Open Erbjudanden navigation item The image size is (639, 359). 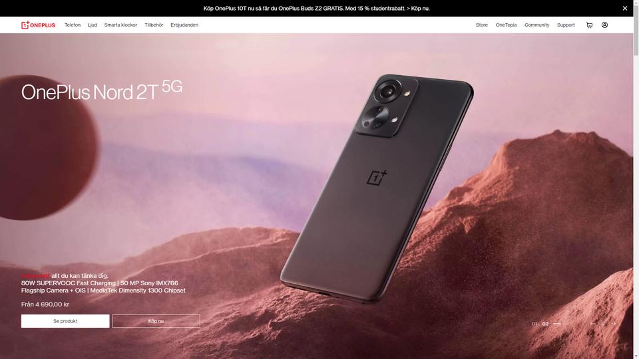coord(184,25)
